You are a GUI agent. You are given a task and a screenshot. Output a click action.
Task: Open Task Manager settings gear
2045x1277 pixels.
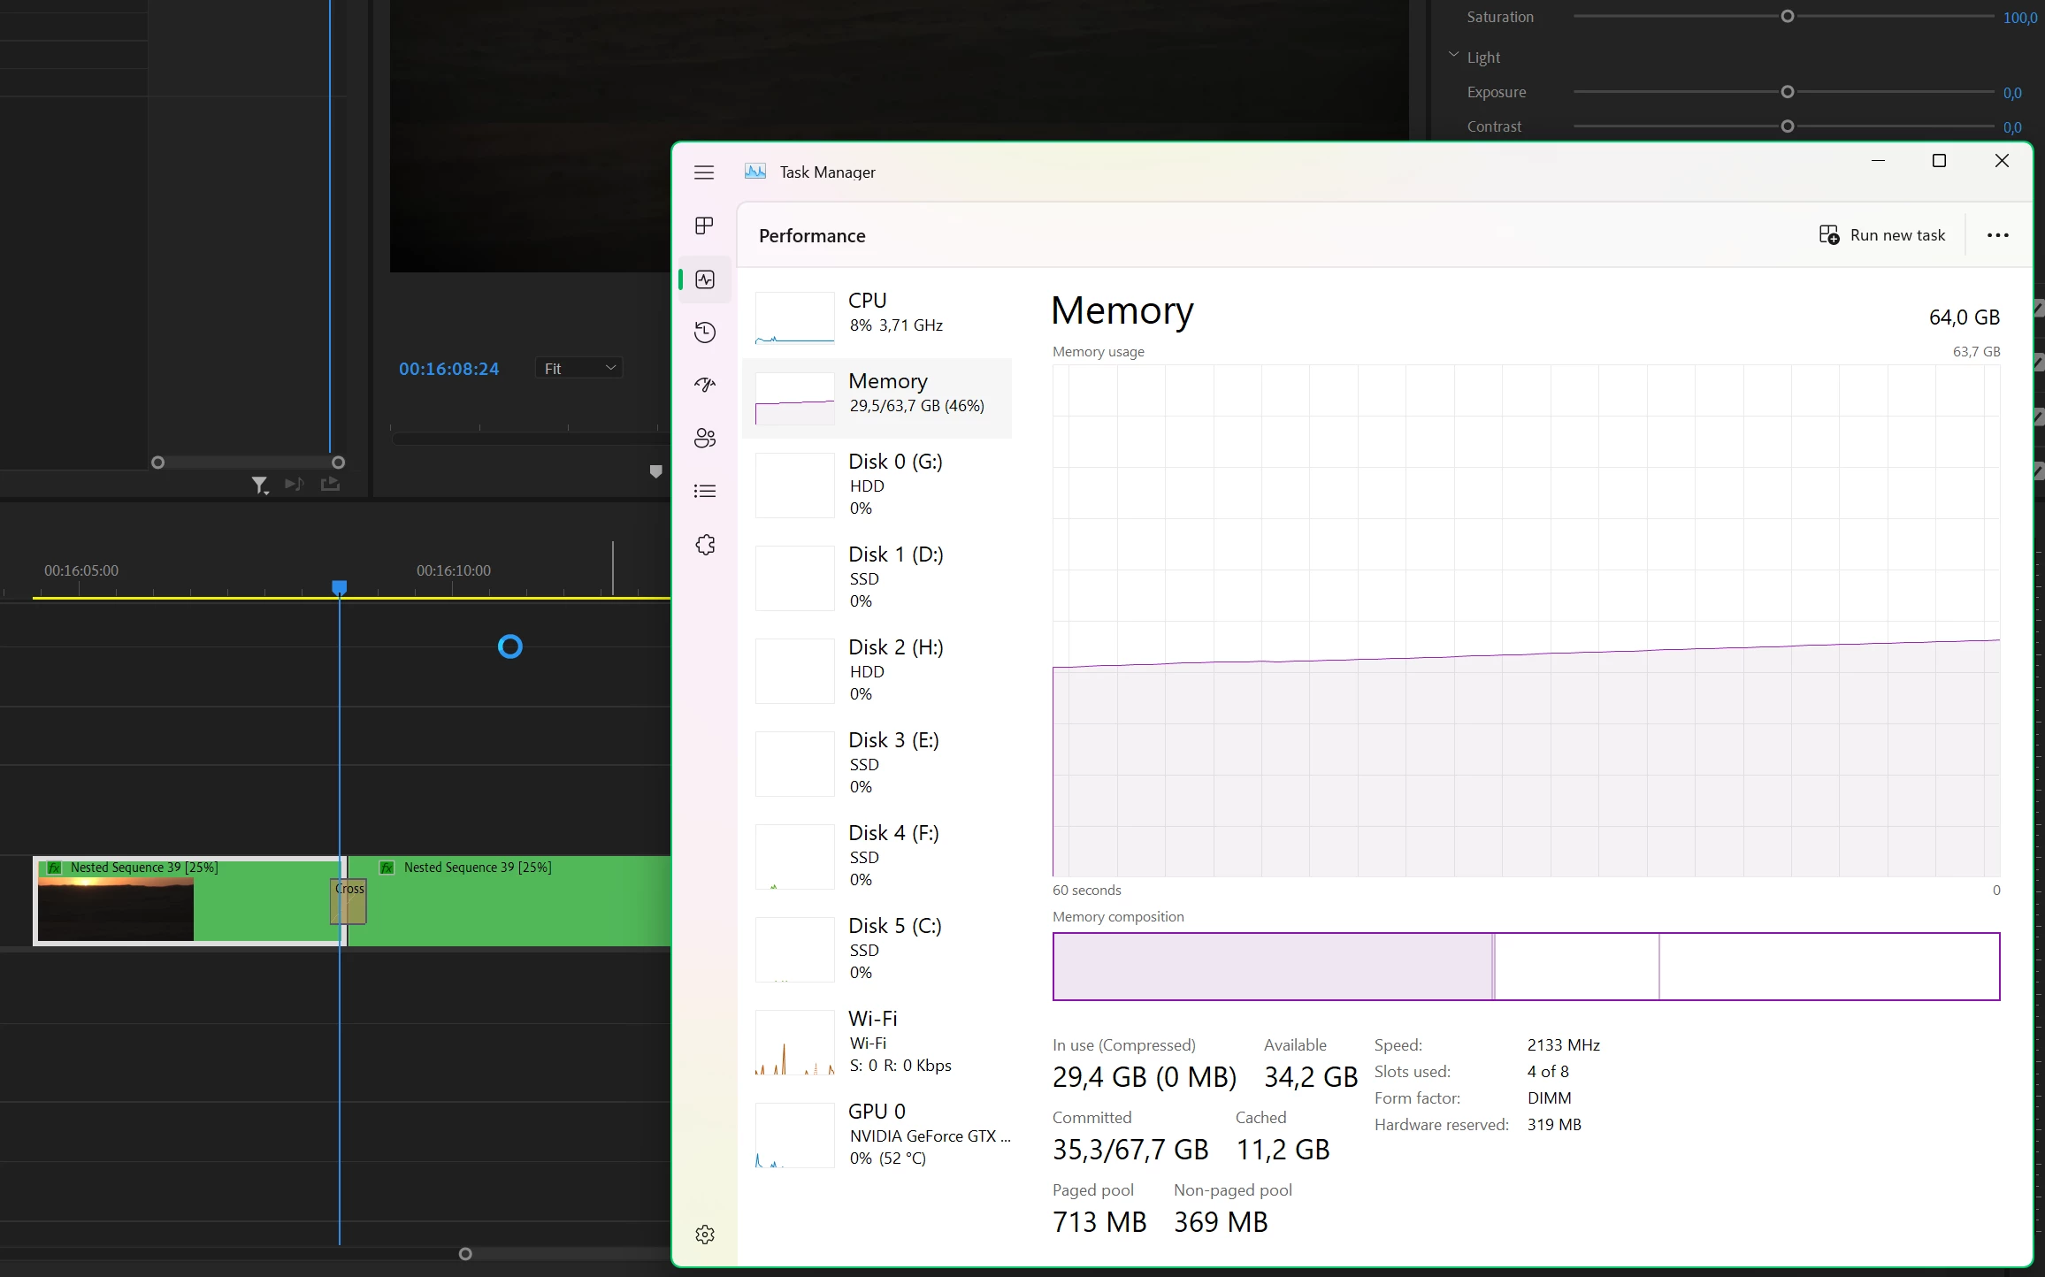[704, 1235]
